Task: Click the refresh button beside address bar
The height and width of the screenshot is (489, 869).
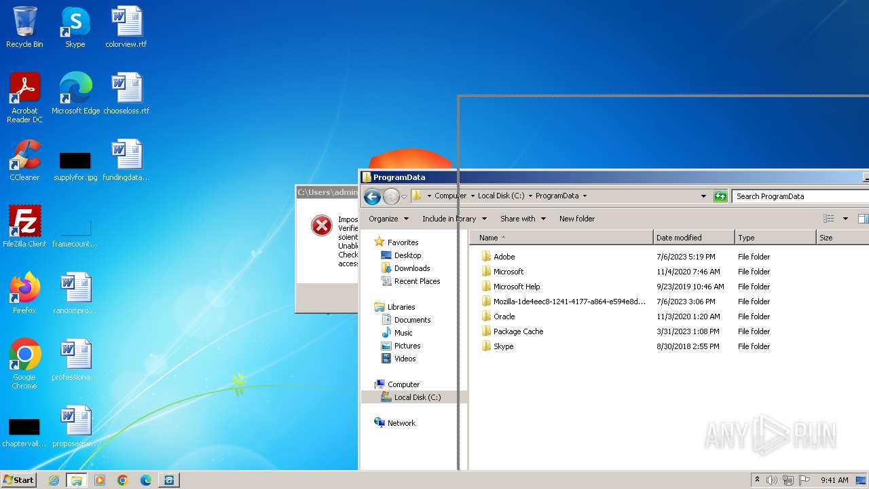Action: point(720,196)
